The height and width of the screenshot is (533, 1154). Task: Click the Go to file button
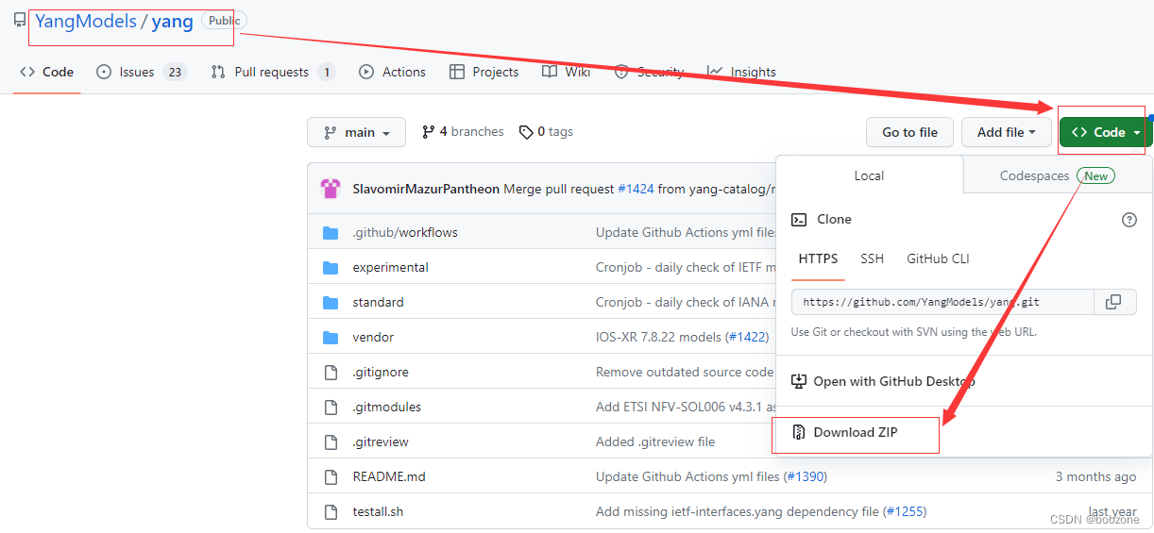tap(909, 132)
